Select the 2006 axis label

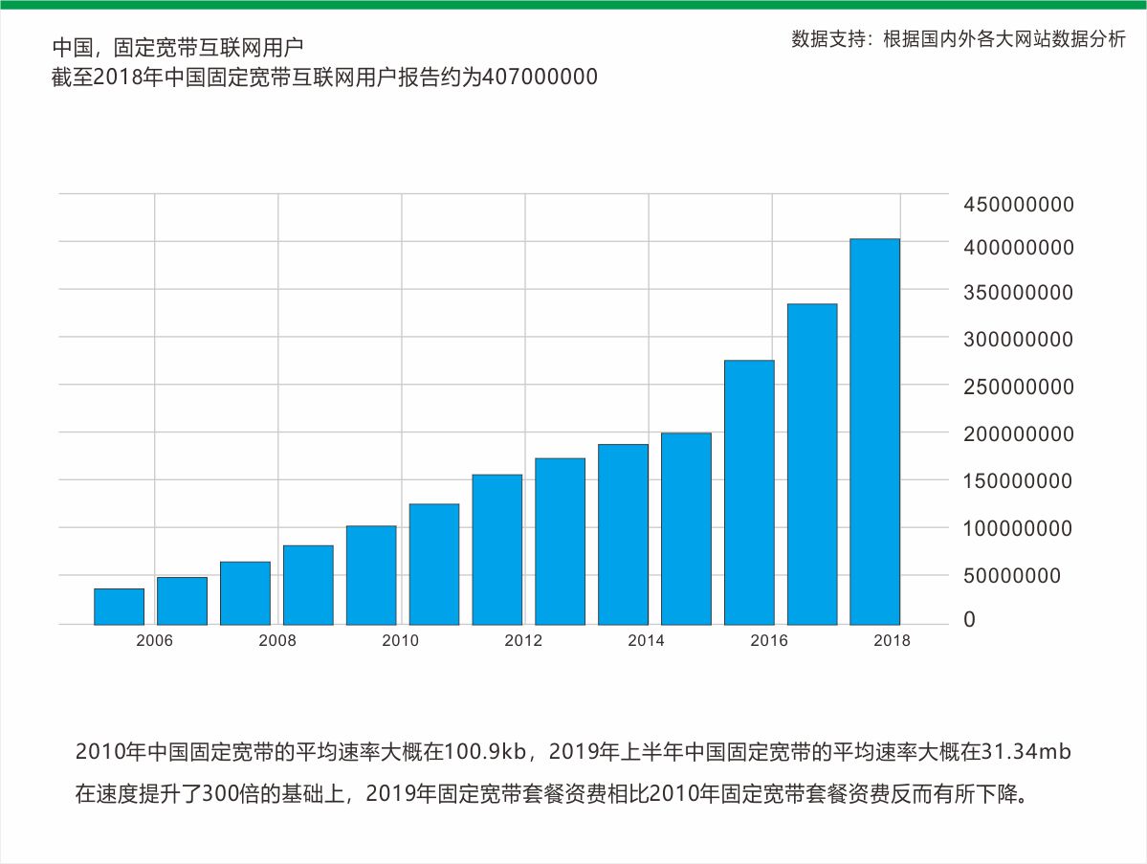(155, 642)
